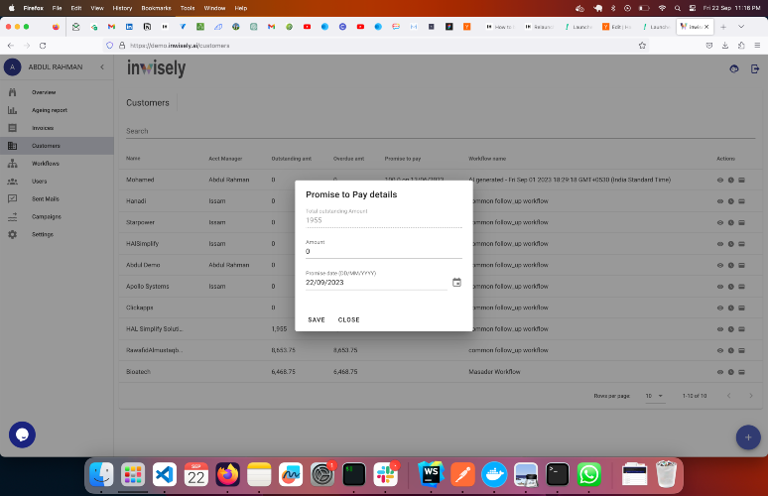Bookmark this page with the star icon

[x=642, y=46]
